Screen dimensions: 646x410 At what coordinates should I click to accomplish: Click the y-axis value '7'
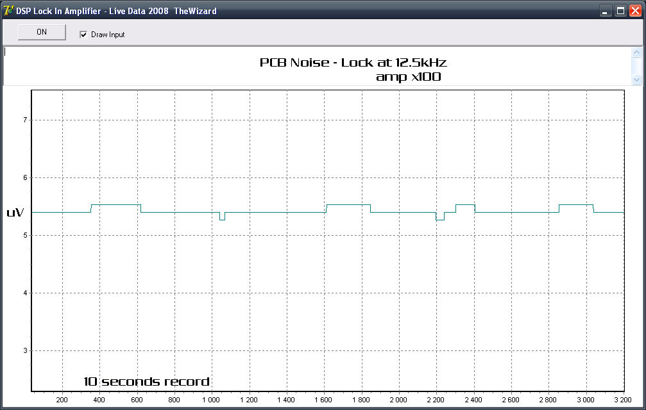click(x=25, y=120)
